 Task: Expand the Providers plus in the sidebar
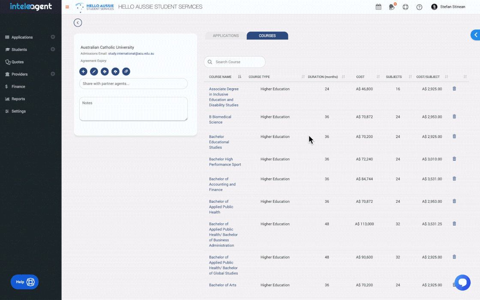tap(53, 74)
